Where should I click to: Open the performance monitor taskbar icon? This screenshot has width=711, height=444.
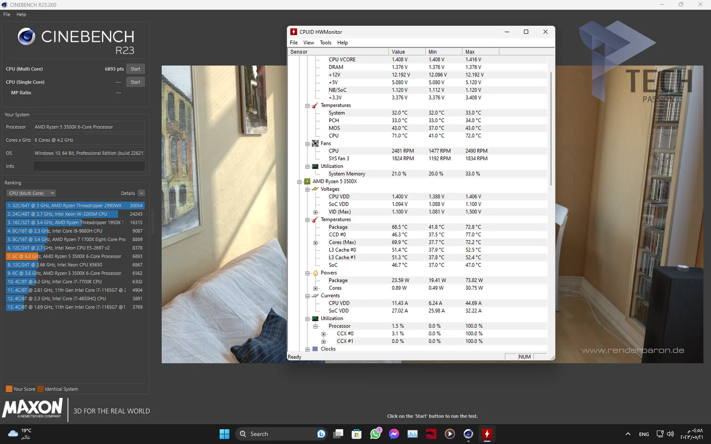click(412, 434)
